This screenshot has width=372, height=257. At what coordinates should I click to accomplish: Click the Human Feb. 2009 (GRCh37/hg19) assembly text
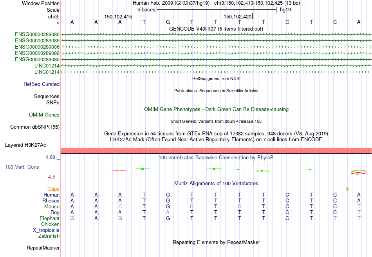171,3
